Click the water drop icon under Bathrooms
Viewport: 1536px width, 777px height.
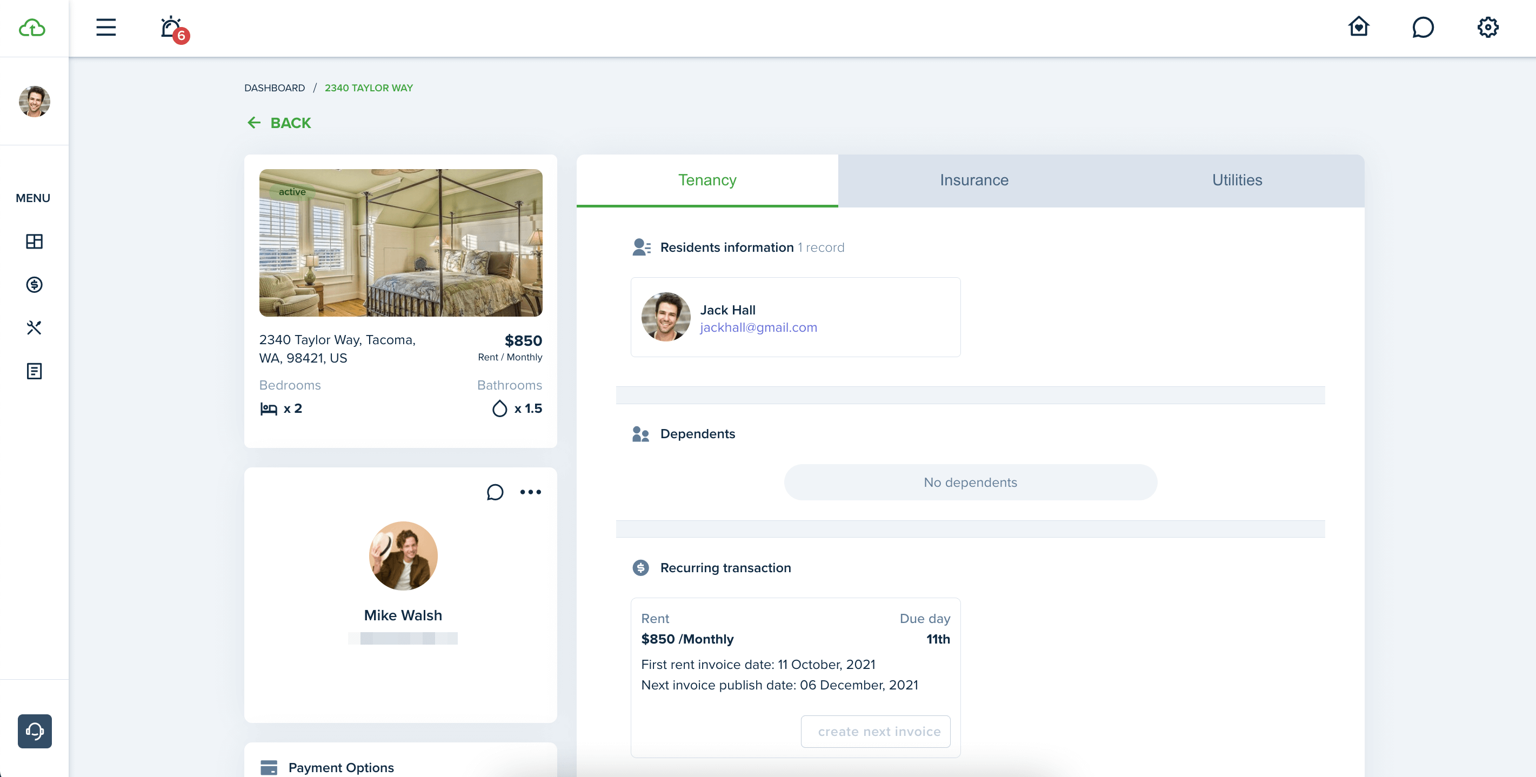point(500,408)
